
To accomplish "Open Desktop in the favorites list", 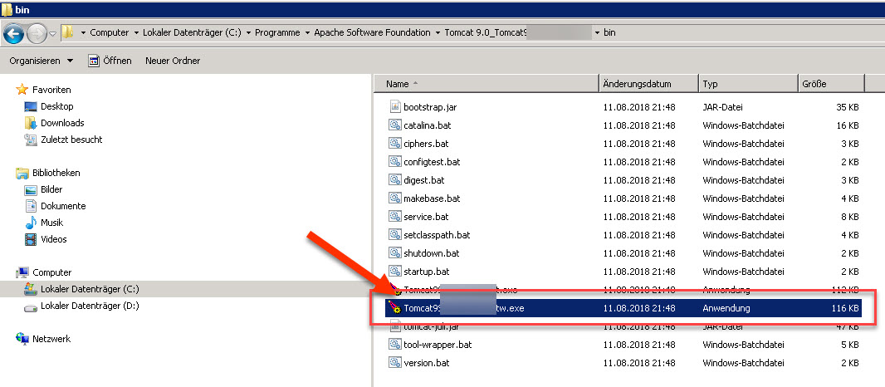I will (57, 106).
